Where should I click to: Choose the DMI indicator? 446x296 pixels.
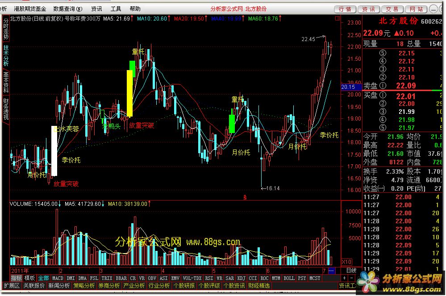pyautogui.click(x=71, y=278)
